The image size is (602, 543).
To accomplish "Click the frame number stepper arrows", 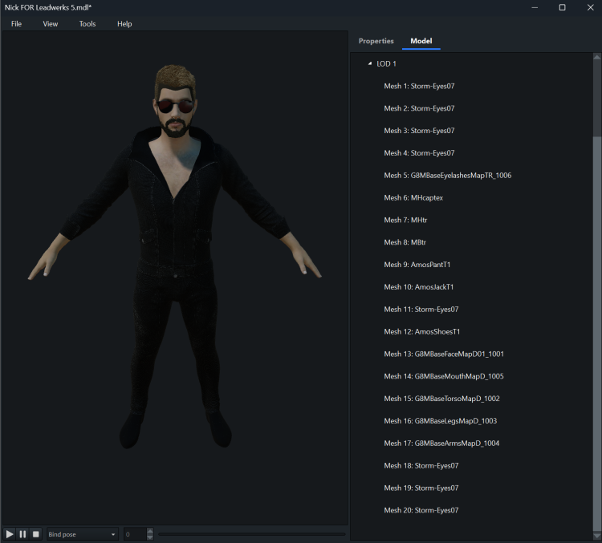I will pyautogui.click(x=149, y=534).
